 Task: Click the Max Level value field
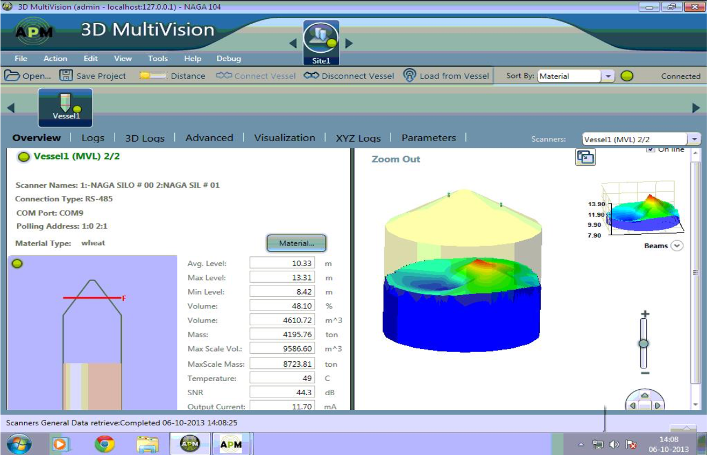pyautogui.click(x=282, y=277)
